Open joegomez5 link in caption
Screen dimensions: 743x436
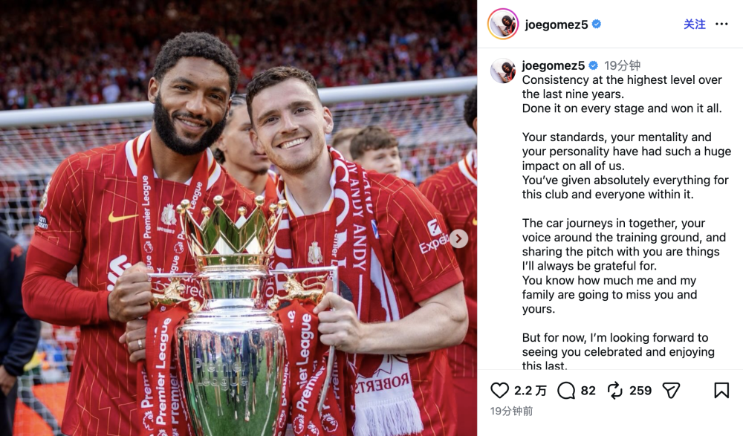coord(554,65)
